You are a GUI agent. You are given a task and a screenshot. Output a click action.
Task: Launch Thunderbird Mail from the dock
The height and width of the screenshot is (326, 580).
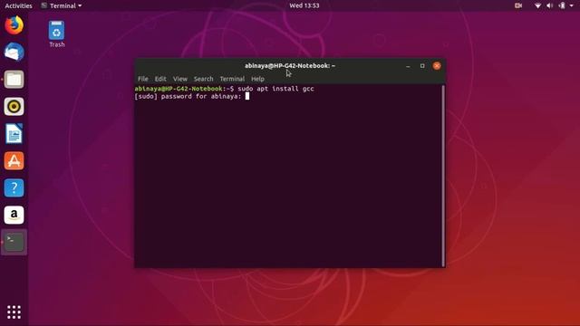[x=14, y=53]
